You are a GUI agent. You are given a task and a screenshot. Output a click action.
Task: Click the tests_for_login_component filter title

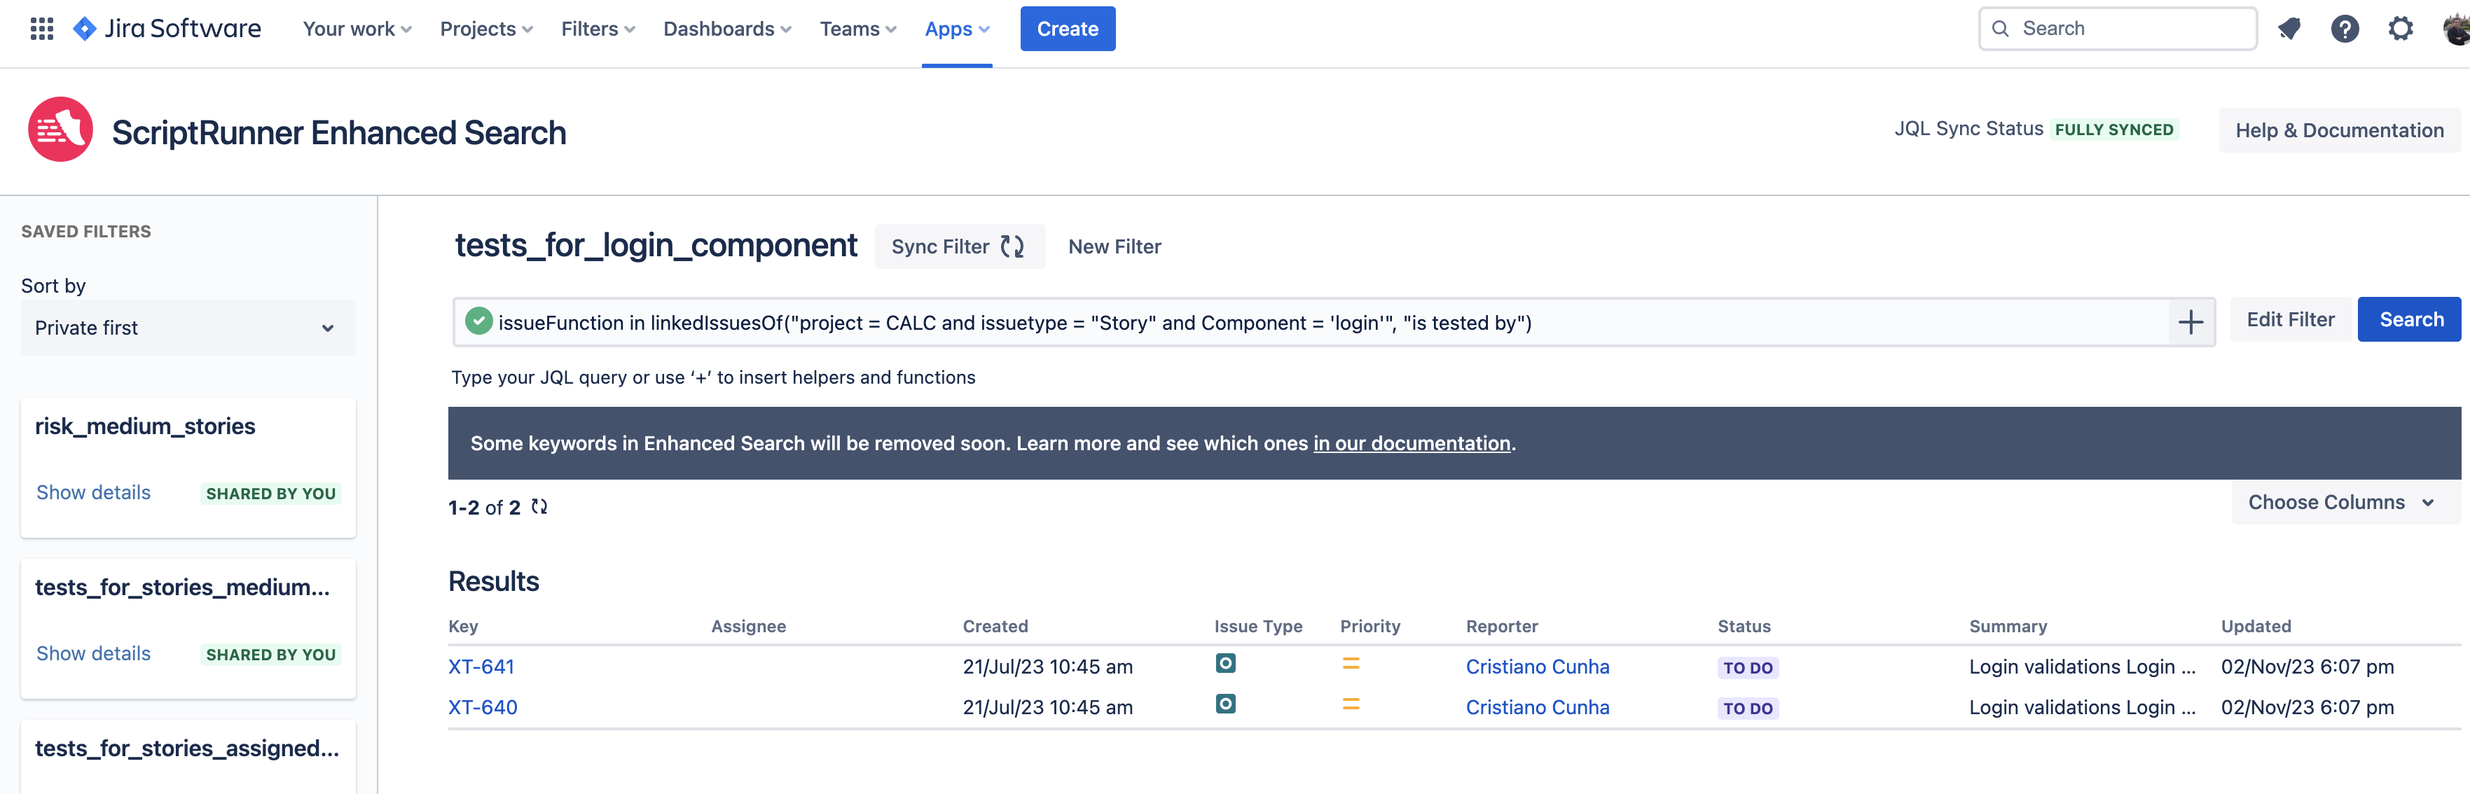(655, 246)
